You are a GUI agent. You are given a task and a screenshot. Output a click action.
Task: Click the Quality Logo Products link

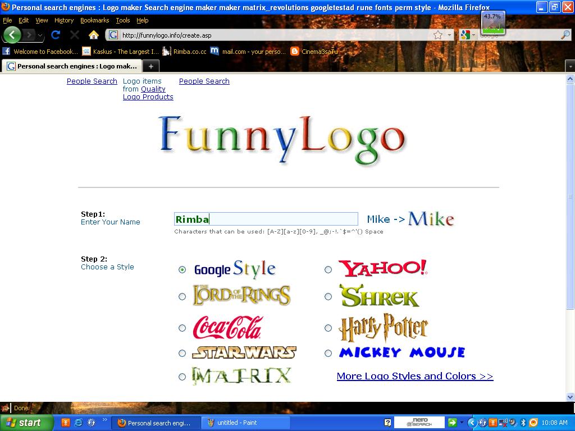[x=148, y=93]
